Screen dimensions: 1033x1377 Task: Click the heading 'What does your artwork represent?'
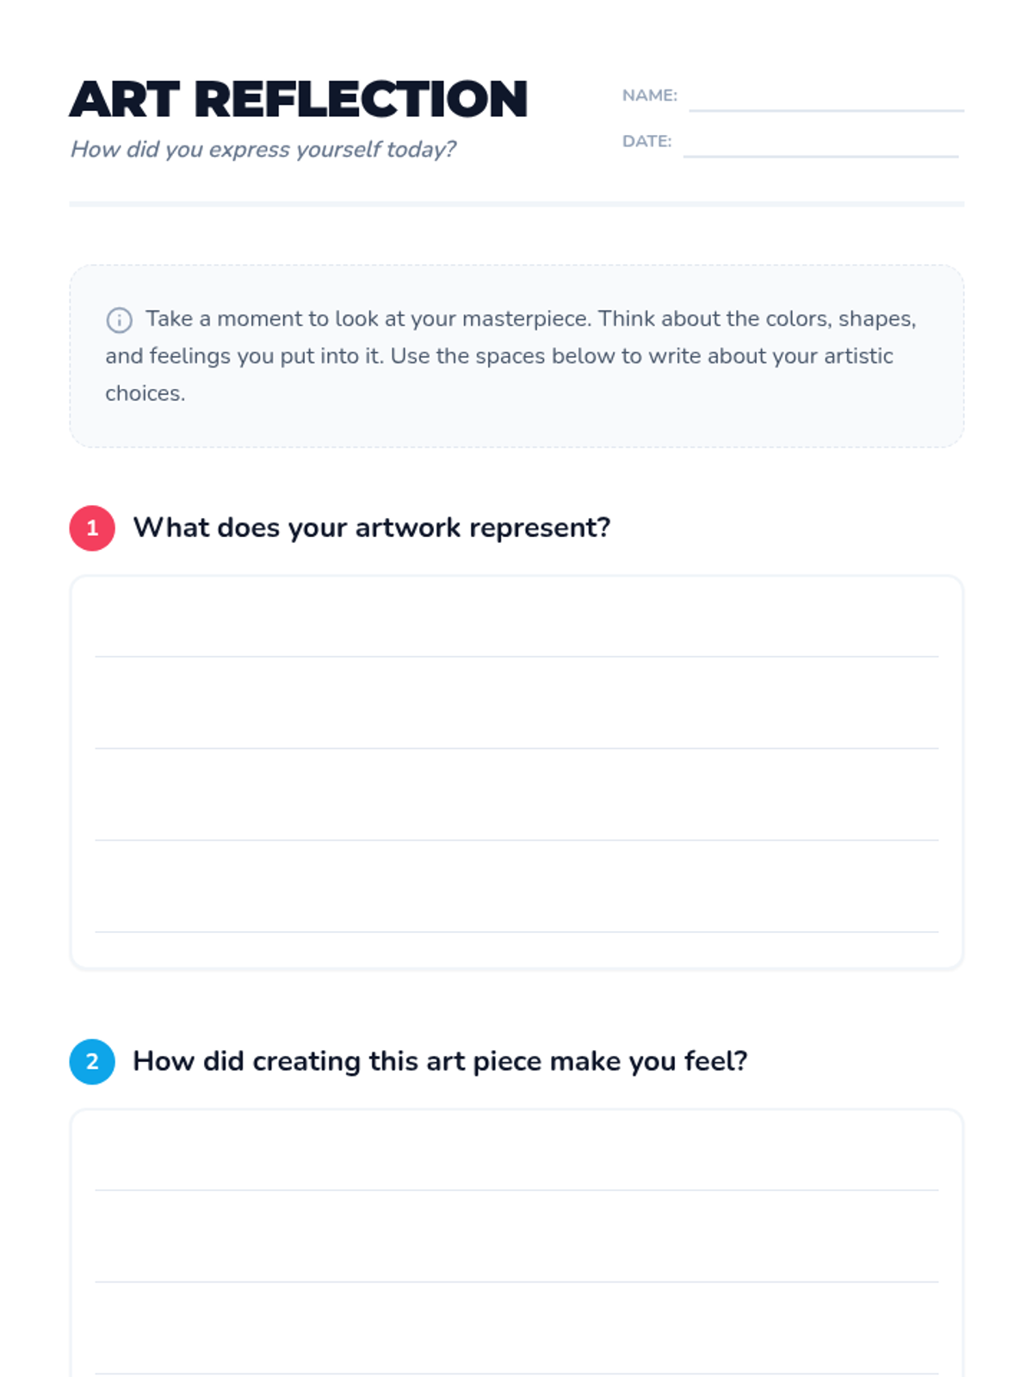371,528
